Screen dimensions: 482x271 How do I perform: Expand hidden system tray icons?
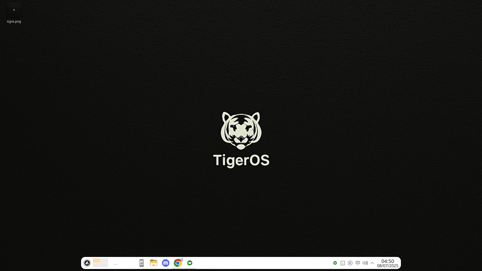tap(372, 263)
